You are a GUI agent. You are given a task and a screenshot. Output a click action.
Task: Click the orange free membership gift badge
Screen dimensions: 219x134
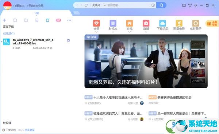(x=212, y=23)
